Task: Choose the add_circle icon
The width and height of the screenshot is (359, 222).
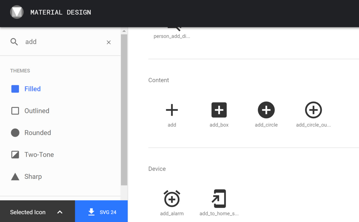Action: tap(266, 110)
